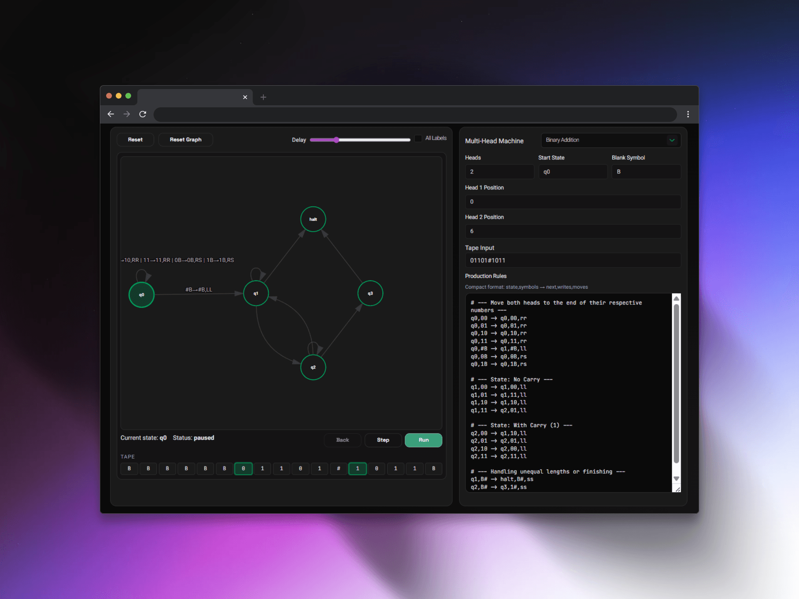Open the browser's three-dot options menu
Viewport: 799px width, 599px height.
(x=688, y=114)
